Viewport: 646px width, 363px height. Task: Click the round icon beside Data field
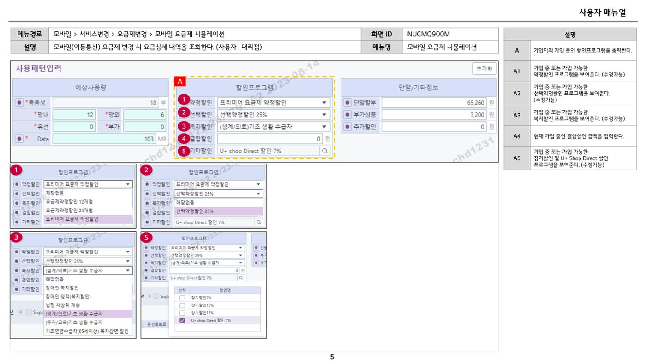point(19,139)
